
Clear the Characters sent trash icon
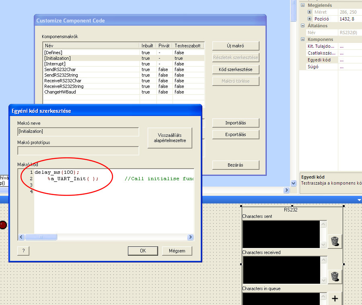(335, 241)
